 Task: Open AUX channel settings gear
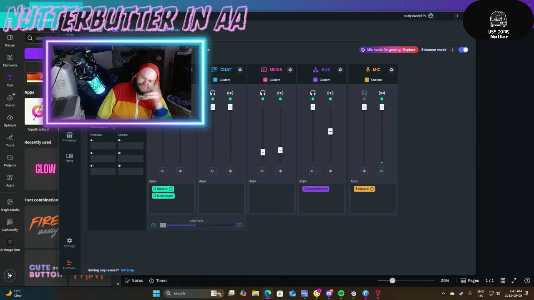coord(340,70)
